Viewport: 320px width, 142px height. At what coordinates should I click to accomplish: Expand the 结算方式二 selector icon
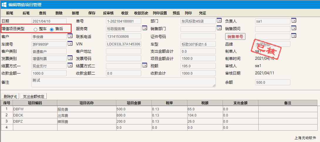point(144,65)
